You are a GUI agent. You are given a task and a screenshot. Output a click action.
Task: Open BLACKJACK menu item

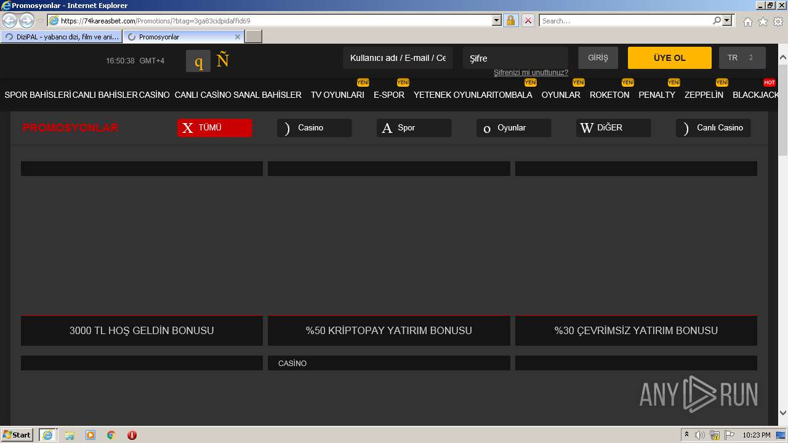[x=755, y=95]
